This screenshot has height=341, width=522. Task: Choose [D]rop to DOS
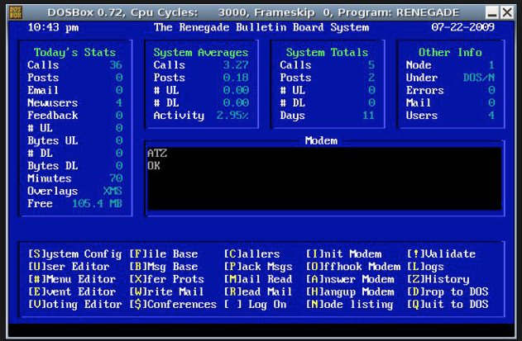[448, 291]
